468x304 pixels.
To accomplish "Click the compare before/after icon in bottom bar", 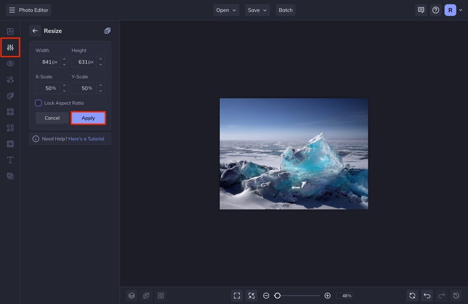I will coord(146,296).
